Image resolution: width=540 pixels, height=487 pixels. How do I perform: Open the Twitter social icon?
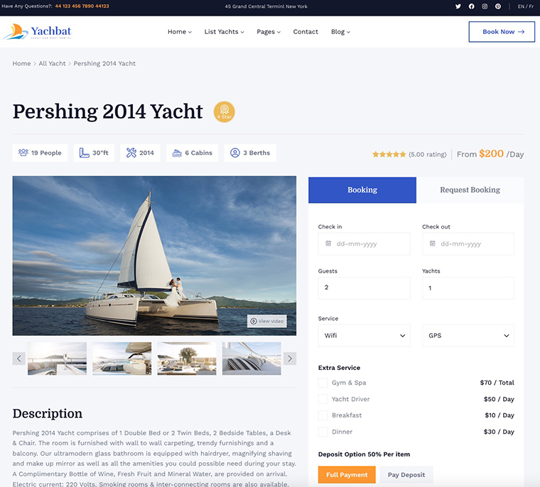(x=458, y=6)
